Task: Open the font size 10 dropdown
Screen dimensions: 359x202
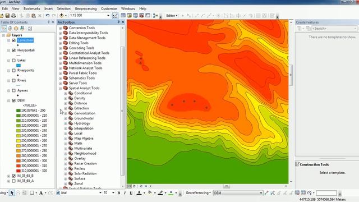Action: click(x=113, y=193)
